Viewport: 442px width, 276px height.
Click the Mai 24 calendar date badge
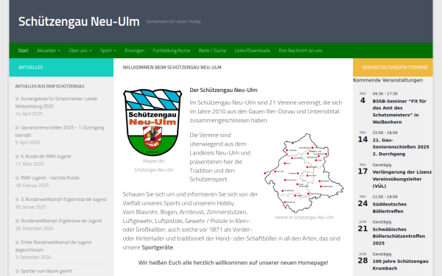[362, 201]
